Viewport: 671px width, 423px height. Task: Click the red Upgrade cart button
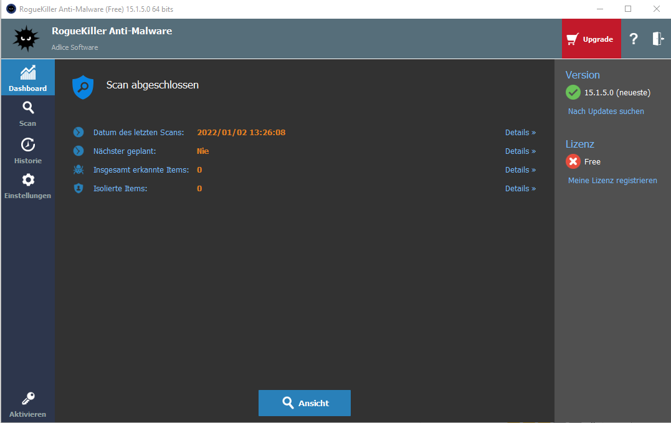(591, 39)
